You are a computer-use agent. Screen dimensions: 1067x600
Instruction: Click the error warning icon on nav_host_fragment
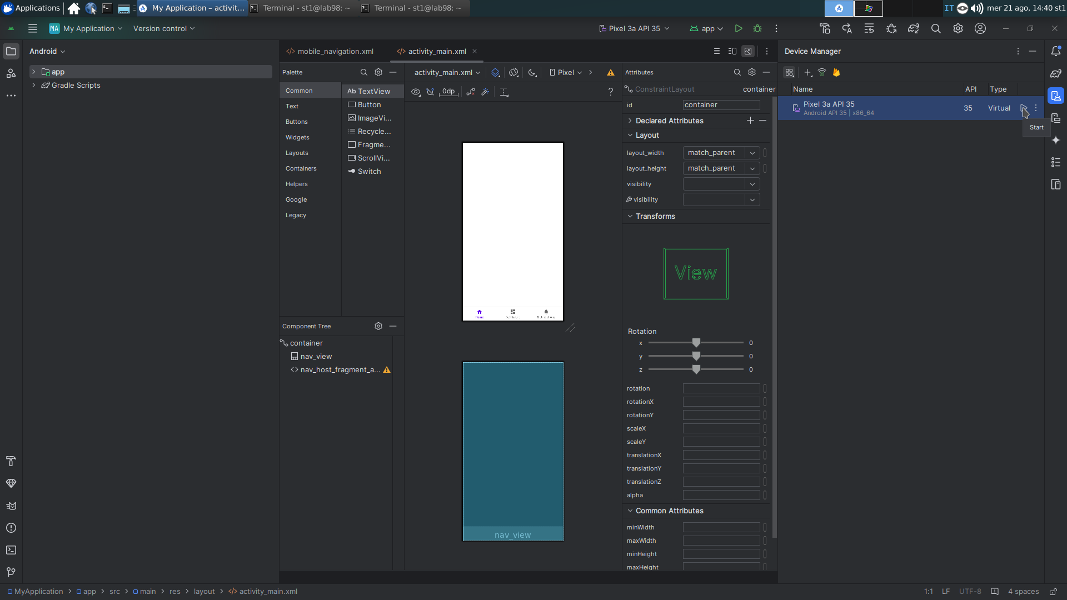click(x=387, y=370)
